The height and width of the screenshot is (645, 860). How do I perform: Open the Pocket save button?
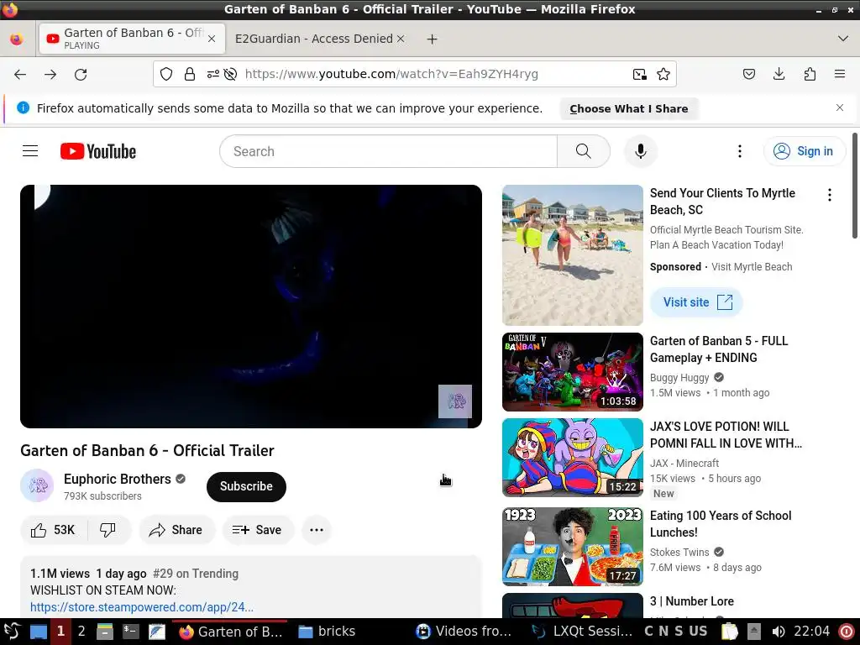point(748,74)
